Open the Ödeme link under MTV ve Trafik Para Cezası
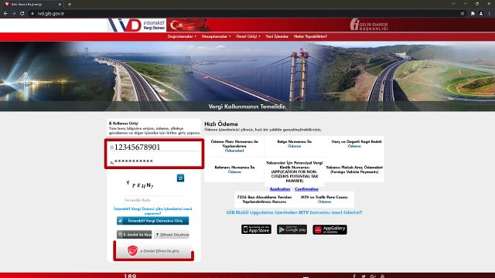 pyautogui.click(x=324, y=202)
